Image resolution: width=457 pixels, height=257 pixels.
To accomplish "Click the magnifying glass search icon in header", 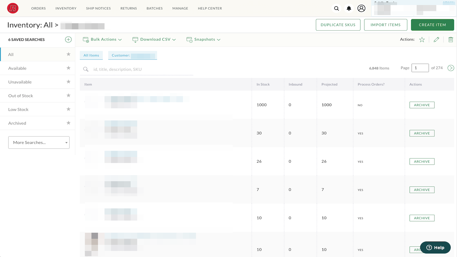I will pyautogui.click(x=336, y=9).
